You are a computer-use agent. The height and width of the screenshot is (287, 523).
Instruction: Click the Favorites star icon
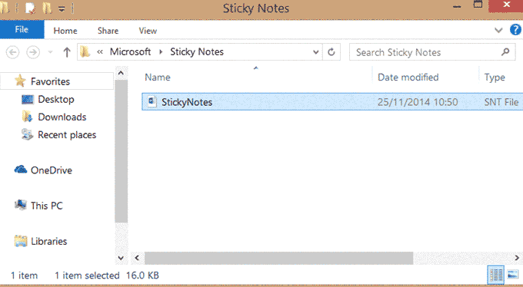(20, 81)
